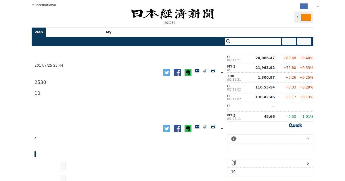Select the Web tab
Image resolution: width=345 pixels, height=181 pixels.
point(39,32)
